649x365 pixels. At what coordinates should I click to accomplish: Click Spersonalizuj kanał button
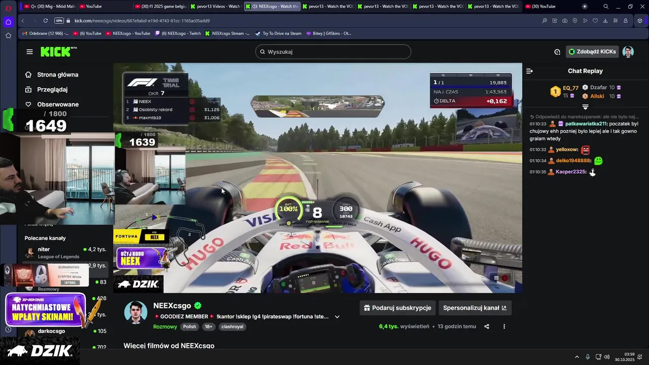click(x=475, y=308)
